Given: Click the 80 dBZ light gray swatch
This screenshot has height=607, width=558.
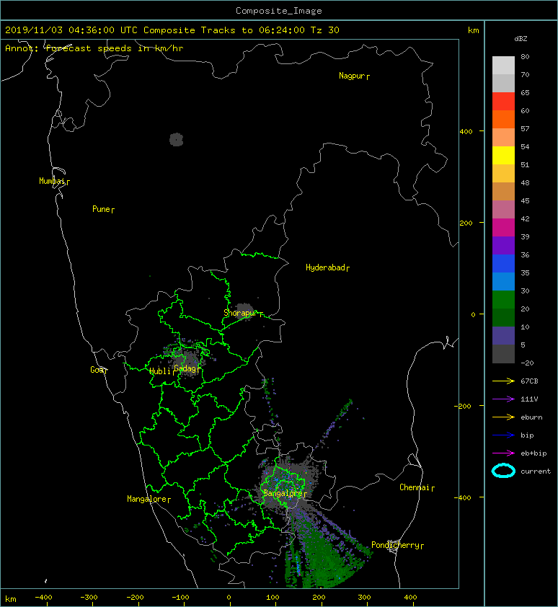Looking at the screenshot, I should [503, 66].
